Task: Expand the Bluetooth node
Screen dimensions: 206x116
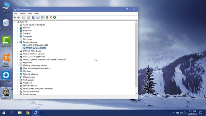Action: pyautogui.click(x=18, y=31)
